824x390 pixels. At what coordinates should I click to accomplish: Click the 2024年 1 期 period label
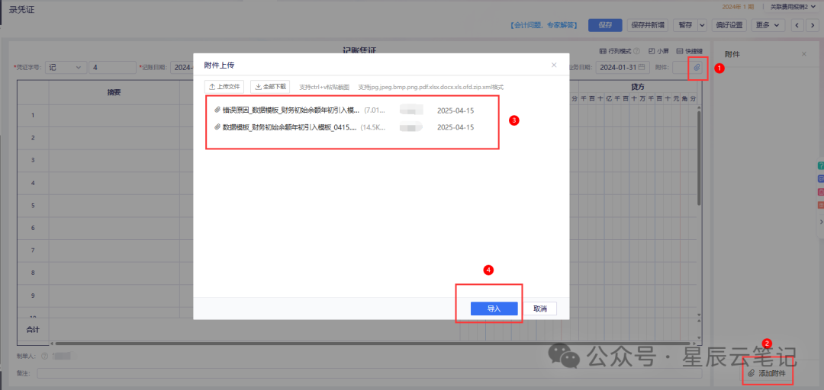tap(739, 7)
